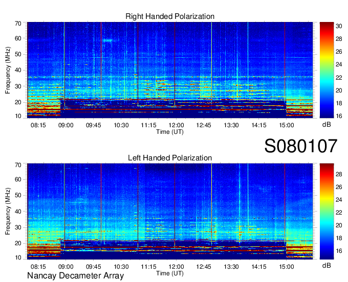
Task: Click the Right Handed spectrogram image
Action: tap(170, 70)
